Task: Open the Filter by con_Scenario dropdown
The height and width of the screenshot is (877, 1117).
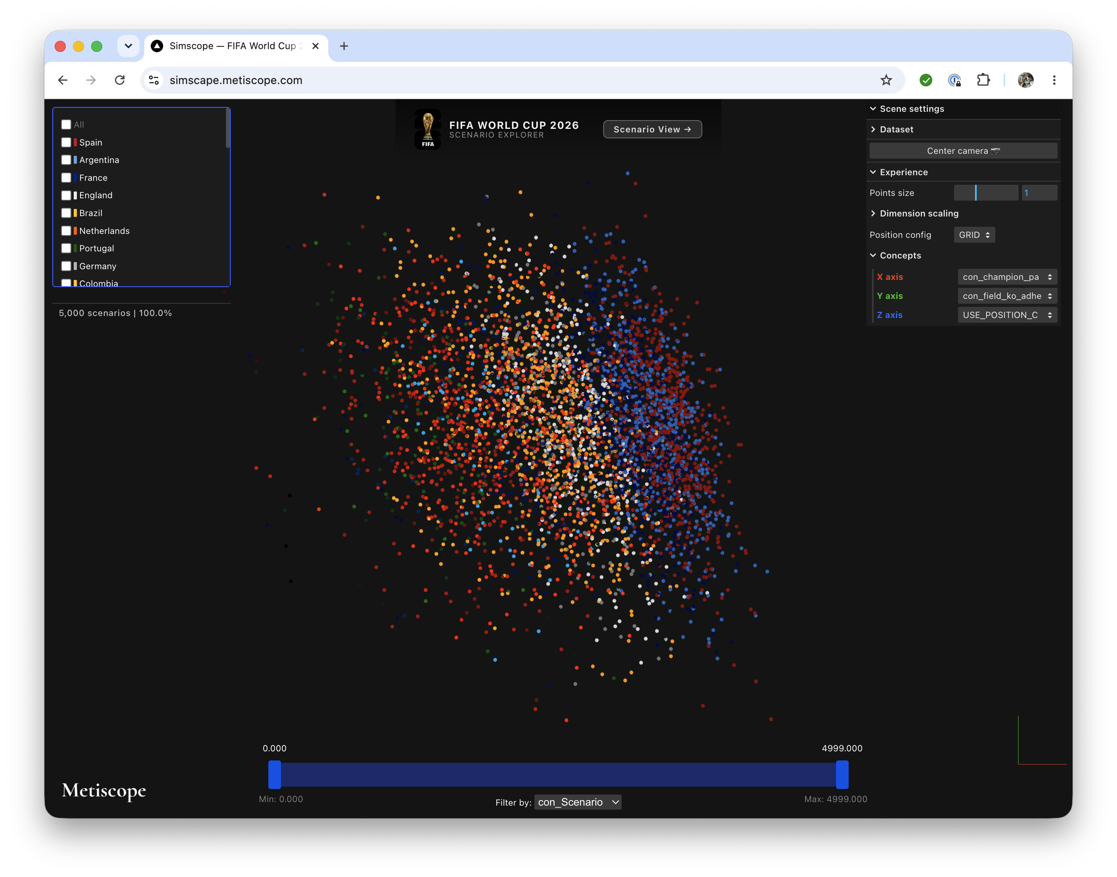Action: [578, 802]
